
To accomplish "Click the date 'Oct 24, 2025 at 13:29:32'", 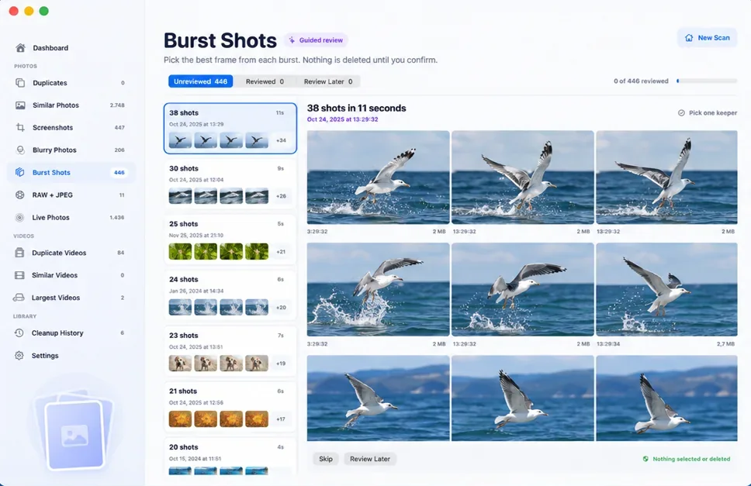I will coord(342,119).
